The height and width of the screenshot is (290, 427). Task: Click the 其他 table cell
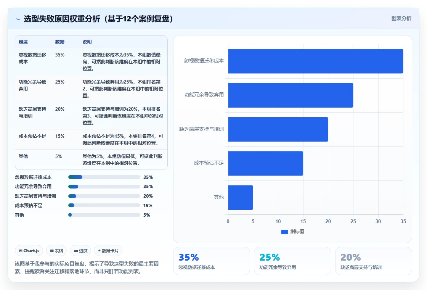pos(23,156)
